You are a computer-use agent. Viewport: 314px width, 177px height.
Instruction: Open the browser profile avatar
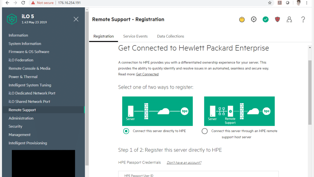point(298,3)
